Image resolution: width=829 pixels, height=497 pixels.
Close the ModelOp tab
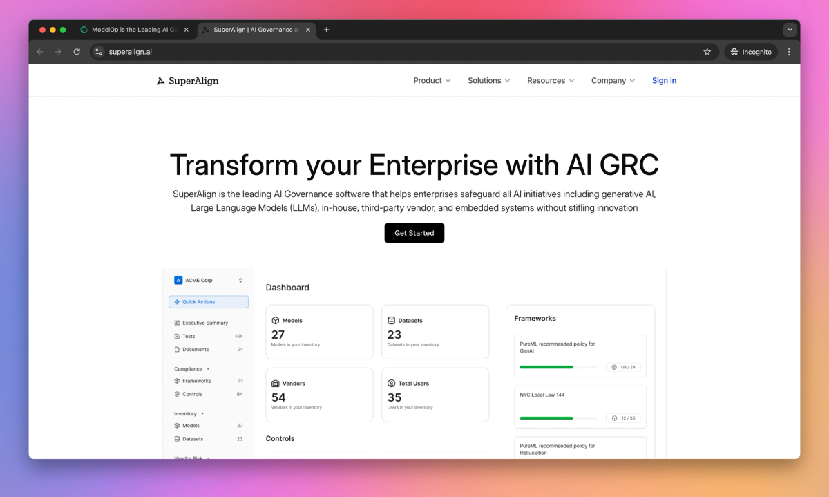tap(187, 30)
